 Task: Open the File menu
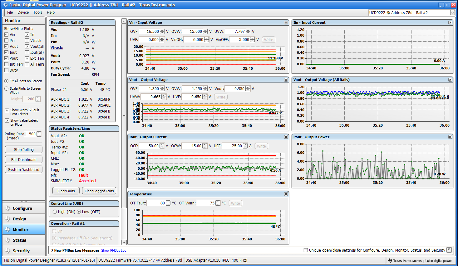point(10,13)
